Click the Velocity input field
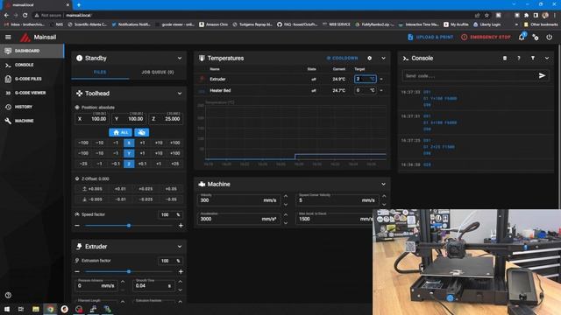 point(238,200)
